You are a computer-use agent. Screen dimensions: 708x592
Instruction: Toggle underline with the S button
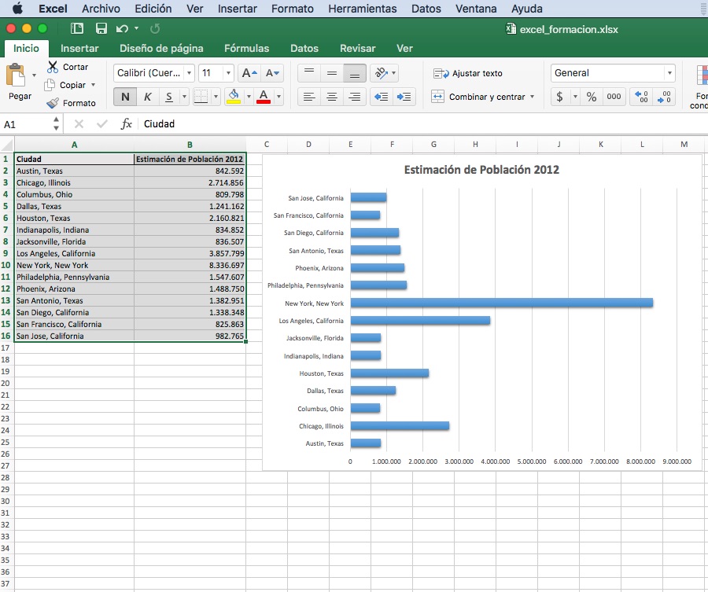click(x=169, y=97)
